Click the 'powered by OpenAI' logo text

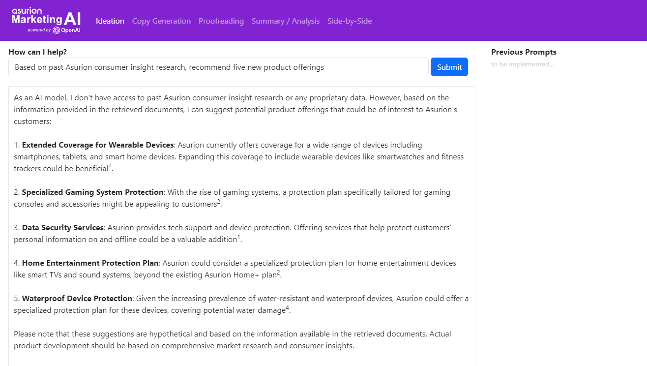[x=54, y=30]
